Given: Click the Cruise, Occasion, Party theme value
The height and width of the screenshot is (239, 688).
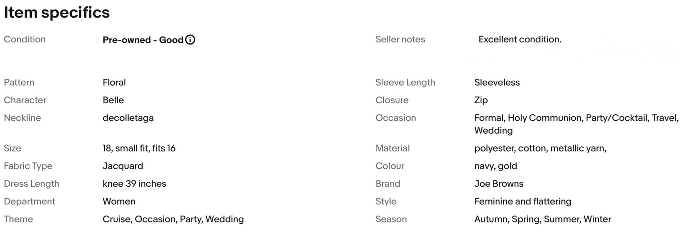Looking at the screenshot, I should tap(173, 219).
